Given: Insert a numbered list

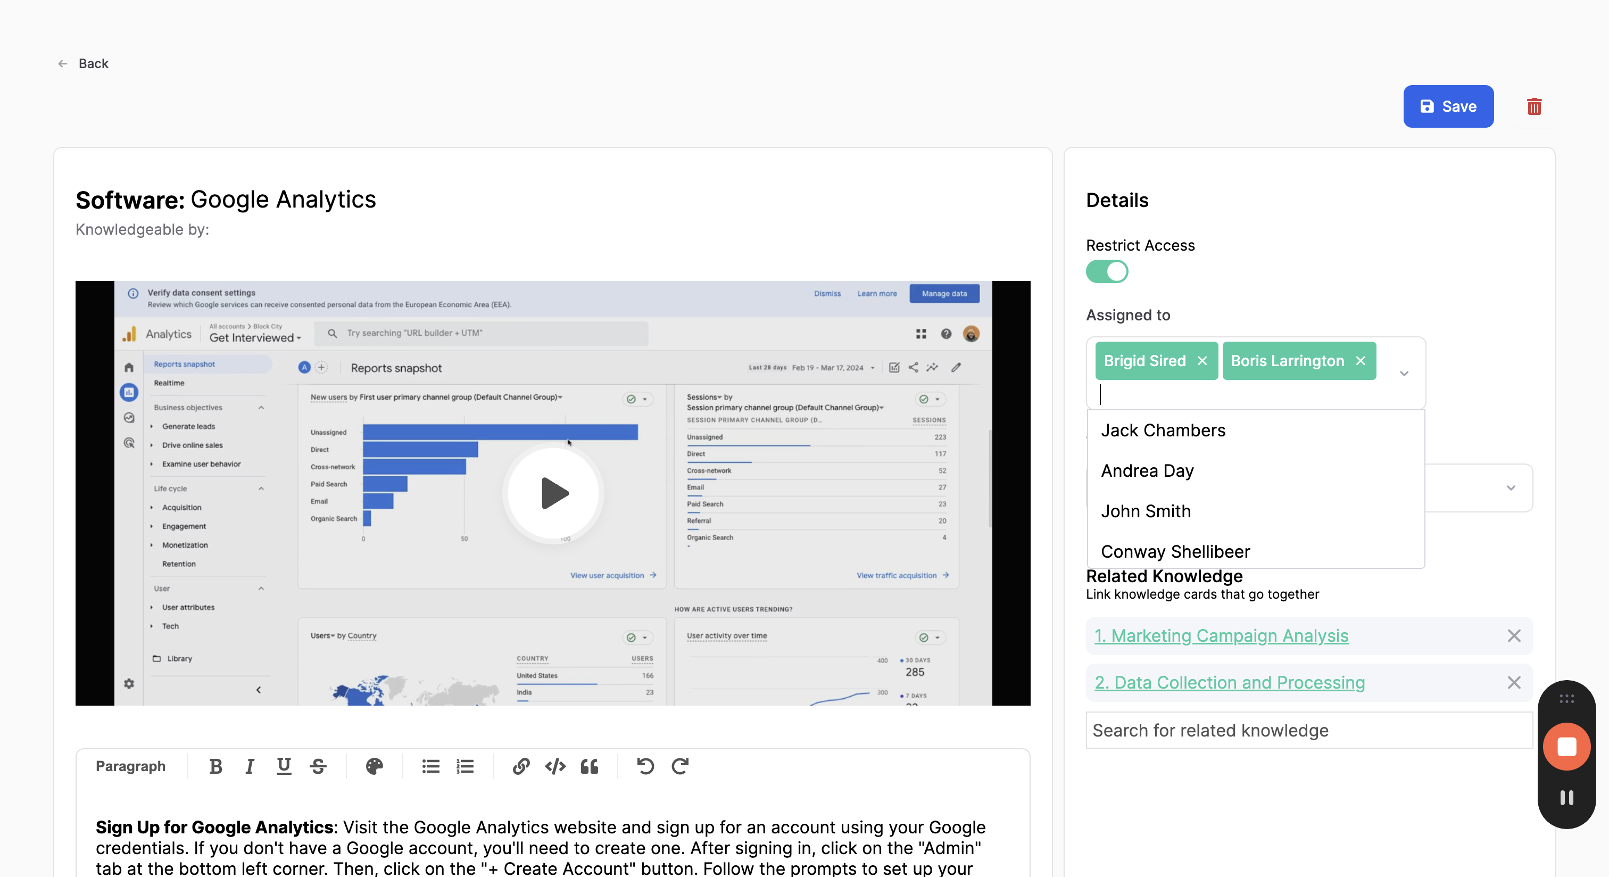Looking at the screenshot, I should [x=465, y=766].
